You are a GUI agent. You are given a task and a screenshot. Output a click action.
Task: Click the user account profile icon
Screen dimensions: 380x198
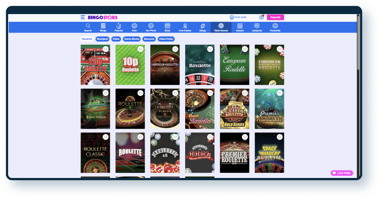point(261,17)
